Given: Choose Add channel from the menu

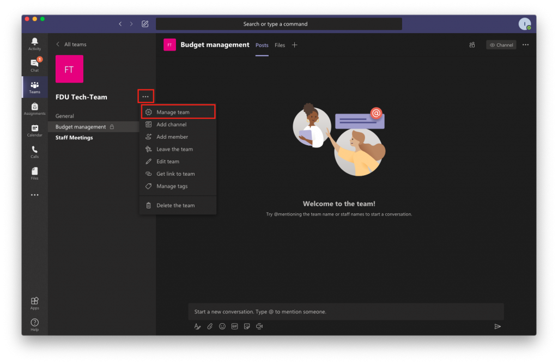Looking at the screenshot, I should 178,125.
